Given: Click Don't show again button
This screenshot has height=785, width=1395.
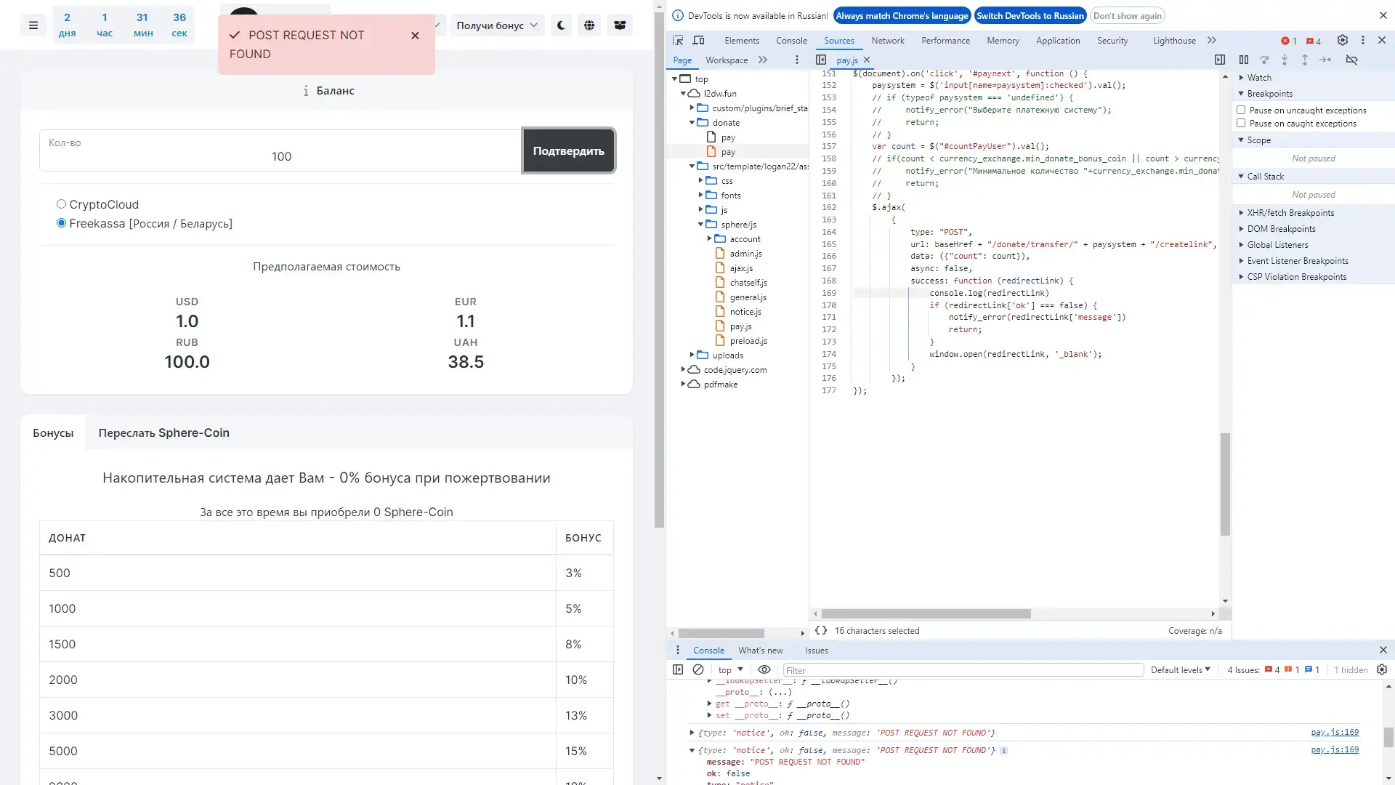Looking at the screenshot, I should pos(1127,16).
